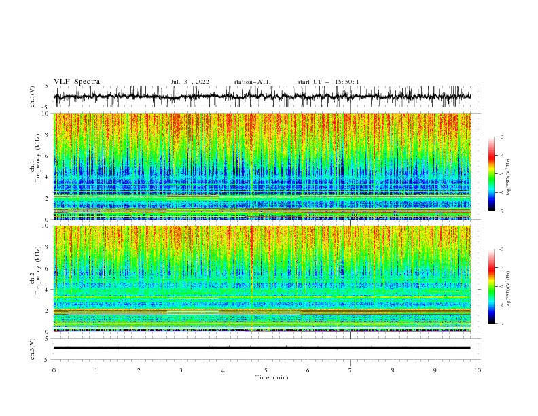Click the ch.2 color bar "log(PSD)(V²/Hz)" label
This screenshot has width=538, height=416.
(x=509, y=290)
